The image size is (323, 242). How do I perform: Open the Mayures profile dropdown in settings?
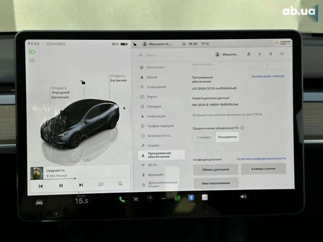coord(227,54)
